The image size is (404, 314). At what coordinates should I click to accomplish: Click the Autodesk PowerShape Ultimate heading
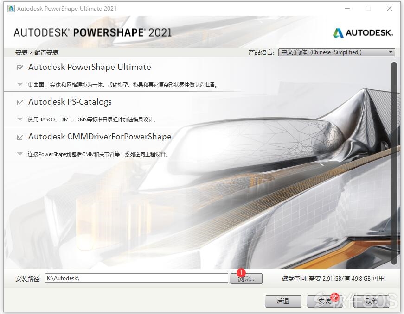(90, 67)
